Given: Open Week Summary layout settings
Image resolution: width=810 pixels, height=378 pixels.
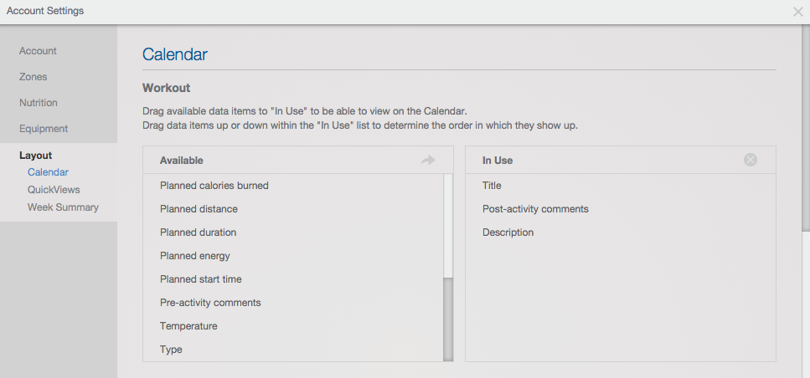Looking at the screenshot, I should pyautogui.click(x=63, y=207).
